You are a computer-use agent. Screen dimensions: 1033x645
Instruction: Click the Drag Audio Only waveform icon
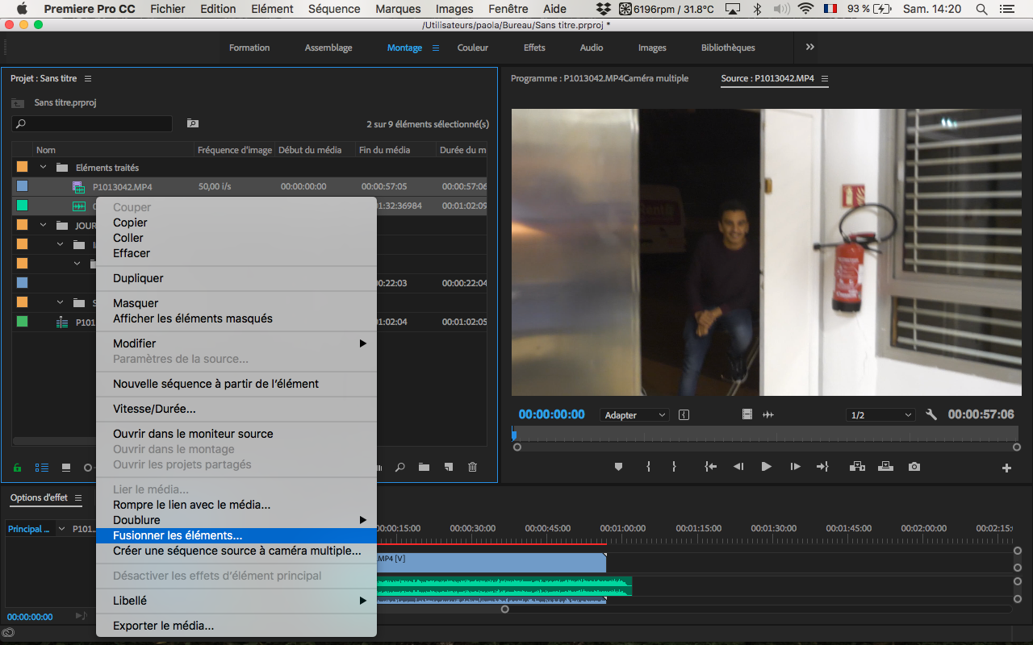(768, 414)
